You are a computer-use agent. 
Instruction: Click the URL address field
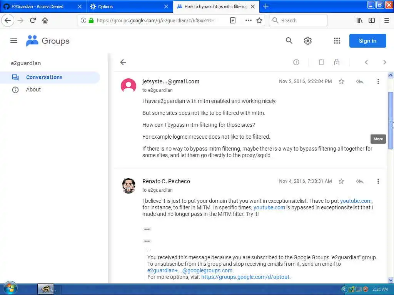coord(156,21)
